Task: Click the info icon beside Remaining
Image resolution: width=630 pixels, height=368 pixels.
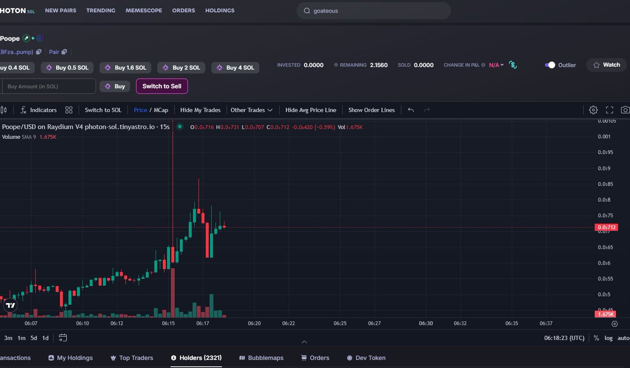Action: tap(336, 65)
